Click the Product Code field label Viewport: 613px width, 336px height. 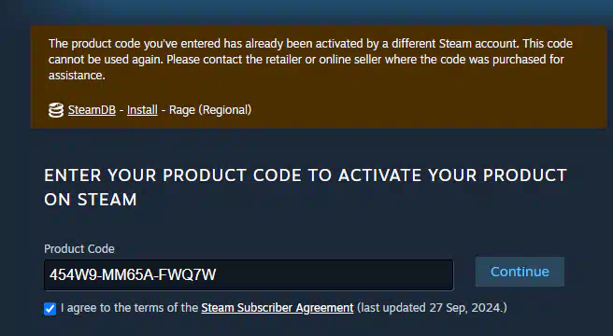click(79, 249)
